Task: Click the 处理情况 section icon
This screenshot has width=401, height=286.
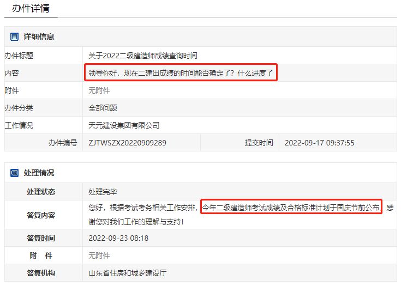Action: [x=15, y=173]
